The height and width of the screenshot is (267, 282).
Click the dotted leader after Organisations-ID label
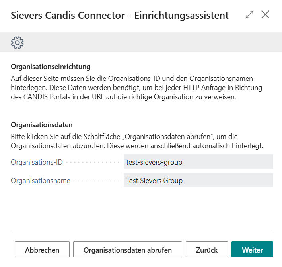(93, 162)
